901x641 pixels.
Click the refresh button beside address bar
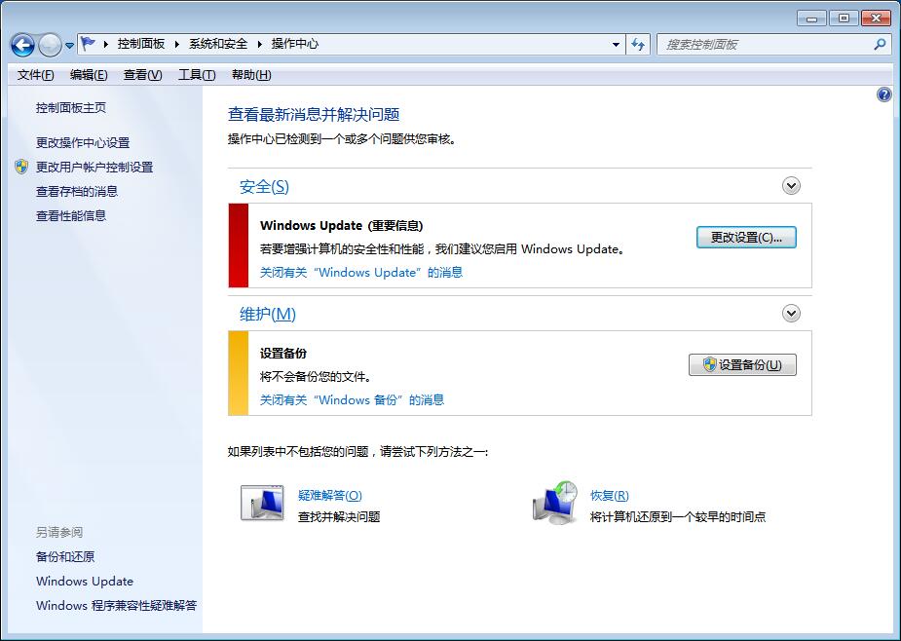(638, 44)
